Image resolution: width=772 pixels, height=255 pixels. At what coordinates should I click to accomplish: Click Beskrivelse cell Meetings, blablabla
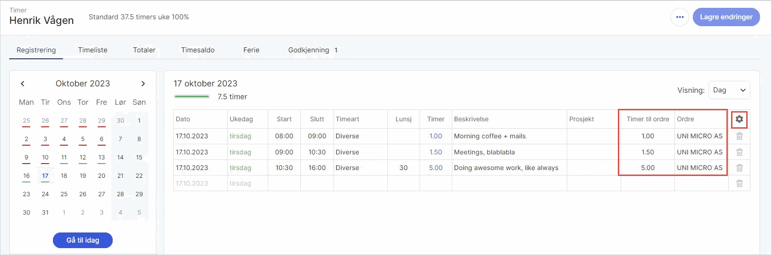(509, 152)
